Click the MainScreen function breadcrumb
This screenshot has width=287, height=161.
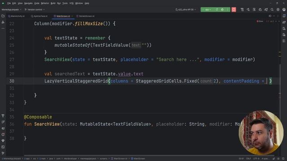[x=138, y=159]
